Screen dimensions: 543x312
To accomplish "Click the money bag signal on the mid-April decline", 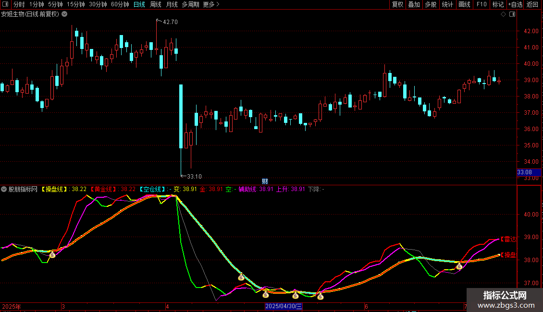I will pos(241,277).
